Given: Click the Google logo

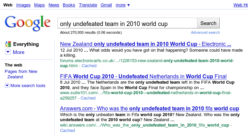Looking at the screenshot, I should [28, 23].
